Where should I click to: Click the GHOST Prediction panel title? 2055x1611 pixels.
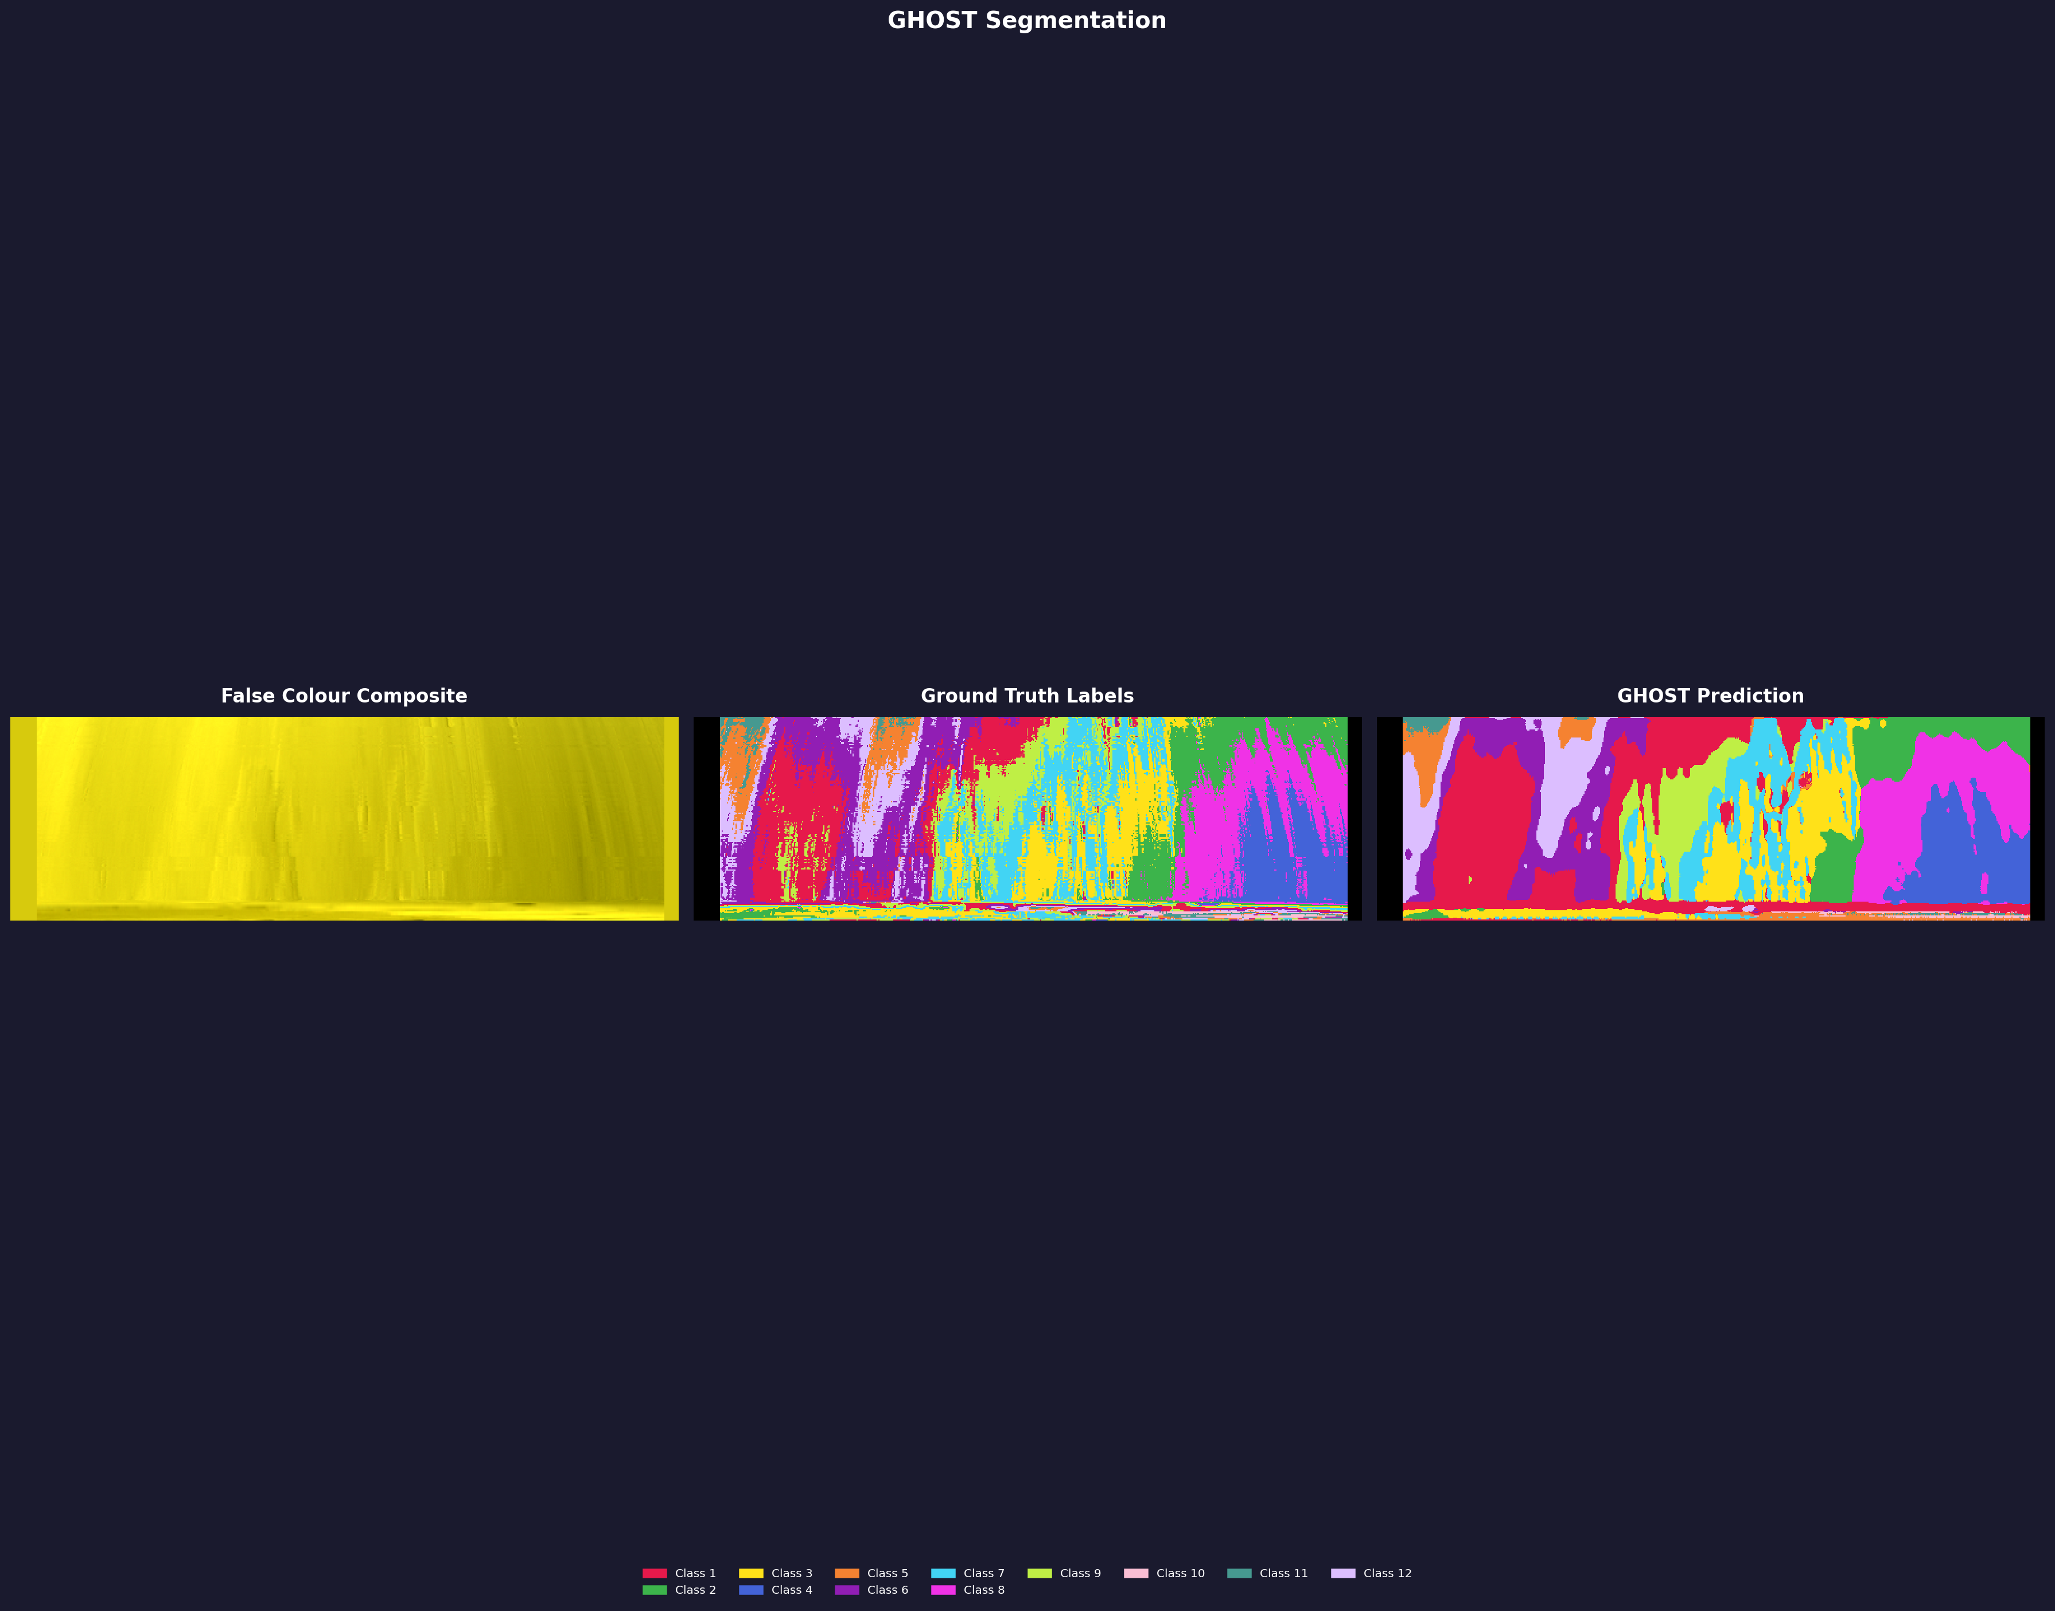click(1711, 695)
